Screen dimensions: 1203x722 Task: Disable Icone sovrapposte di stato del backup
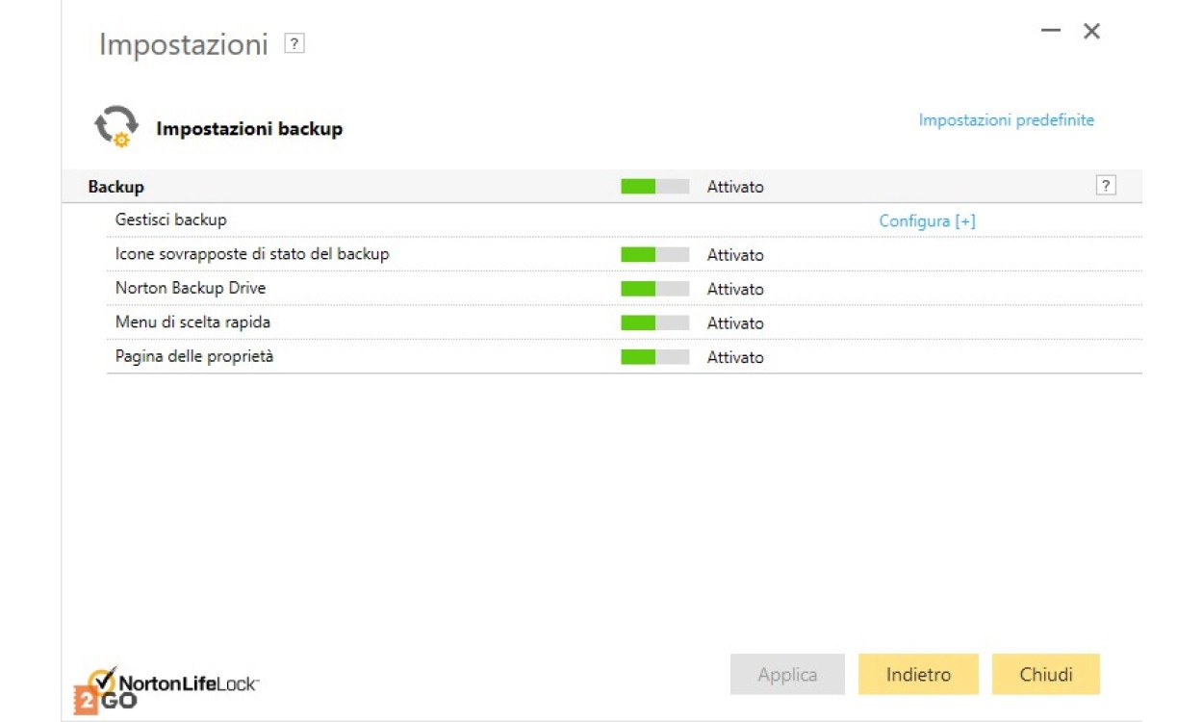[x=654, y=255]
